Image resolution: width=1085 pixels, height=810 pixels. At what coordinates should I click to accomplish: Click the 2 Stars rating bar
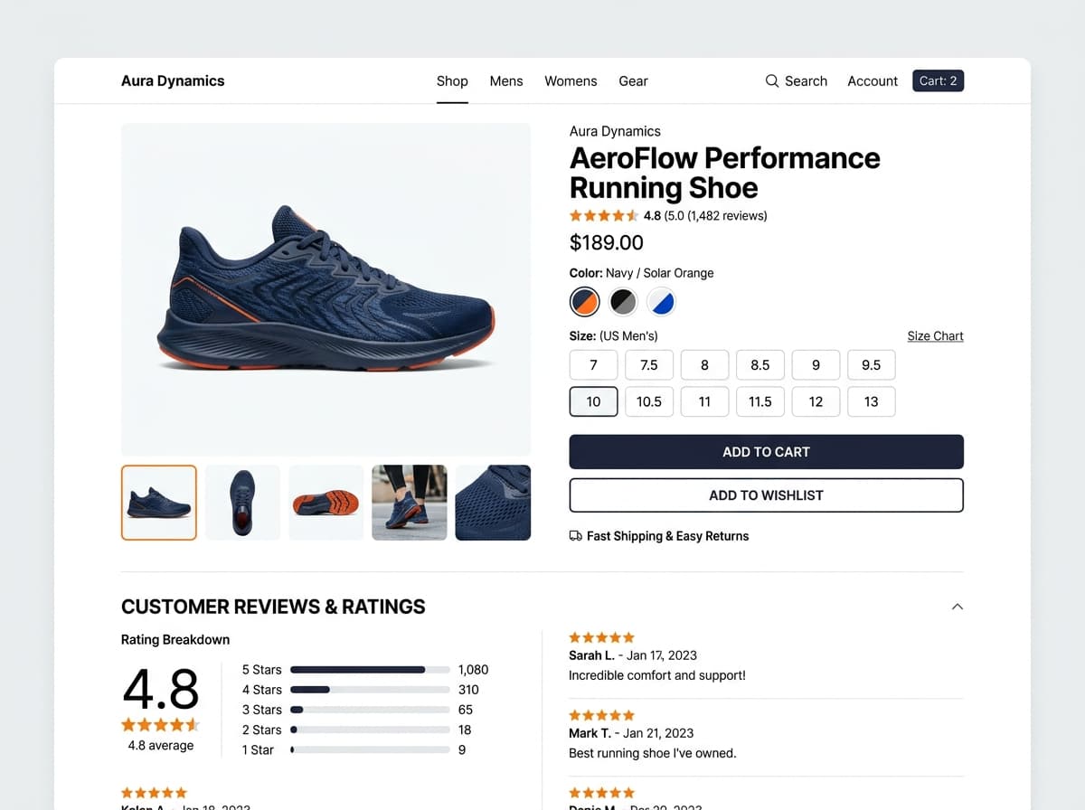coord(370,730)
